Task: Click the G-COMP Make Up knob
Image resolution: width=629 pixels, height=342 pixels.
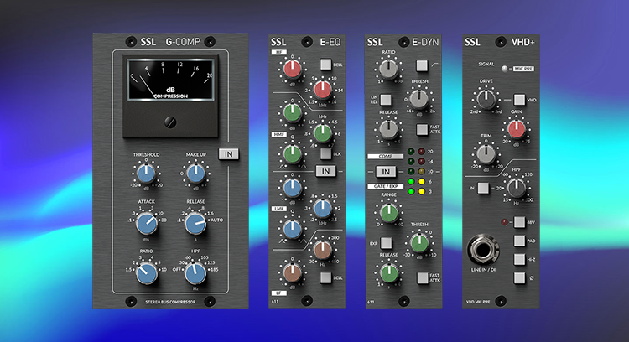Action: click(195, 174)
